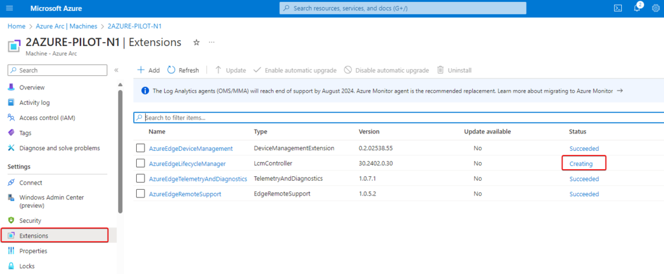Open portal settings gear
The height and width of the screenshot is (274, 664).
click(x=655, y=8)
